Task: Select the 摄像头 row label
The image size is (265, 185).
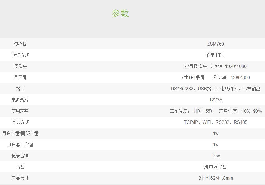Action: tap(20, 66)
